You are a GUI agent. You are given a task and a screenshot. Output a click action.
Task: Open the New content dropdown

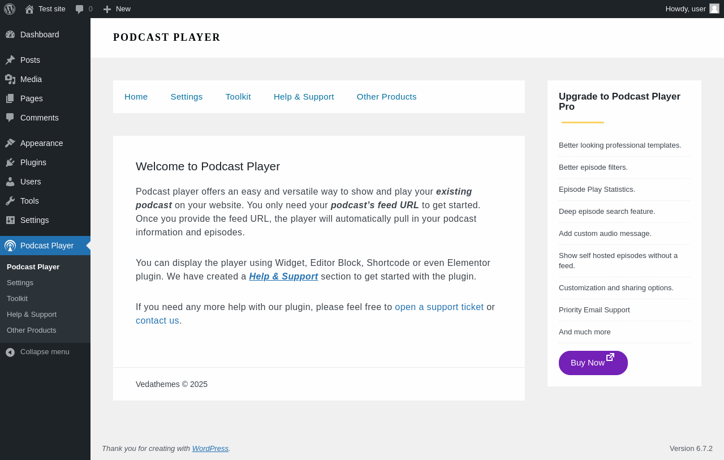click(x=117, y=9)
